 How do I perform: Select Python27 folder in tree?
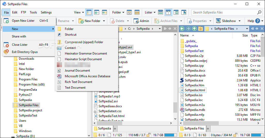(x=25, y=95)
